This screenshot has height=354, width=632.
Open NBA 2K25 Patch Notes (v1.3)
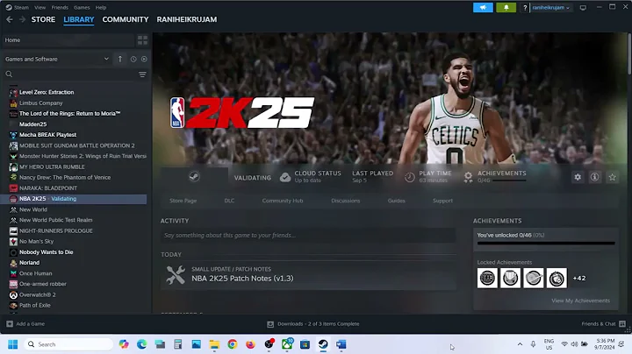pyautogui.click(x=242, y=279)
